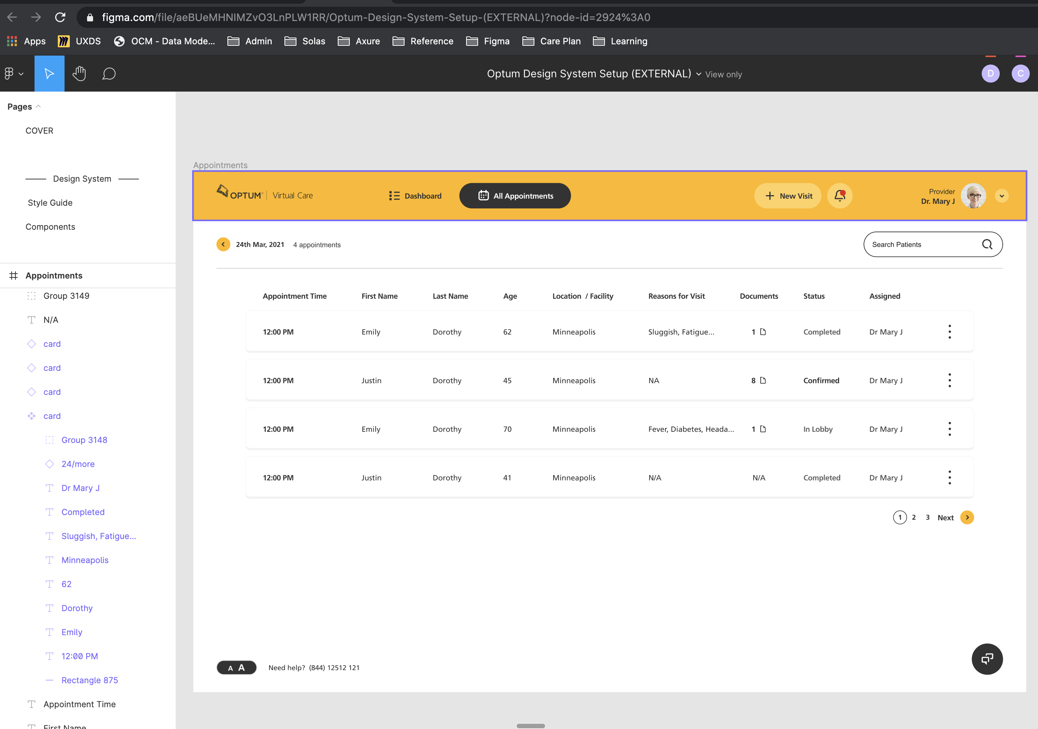Open the OCM - Data Mode bookmark
This screenshot has height=729, width=1038.
165,41
